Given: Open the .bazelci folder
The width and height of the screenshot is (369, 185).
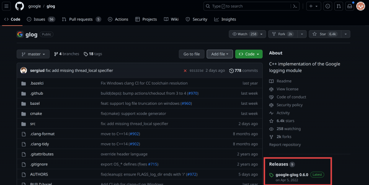Looking at the screenshot, I should pos(37,83).
